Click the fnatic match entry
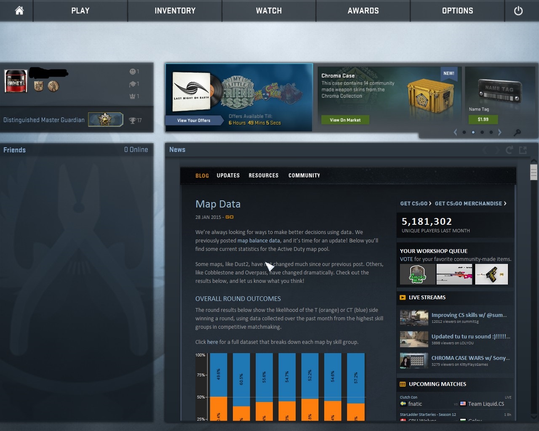This screenshot has width=539, height=431. (456, 401)
